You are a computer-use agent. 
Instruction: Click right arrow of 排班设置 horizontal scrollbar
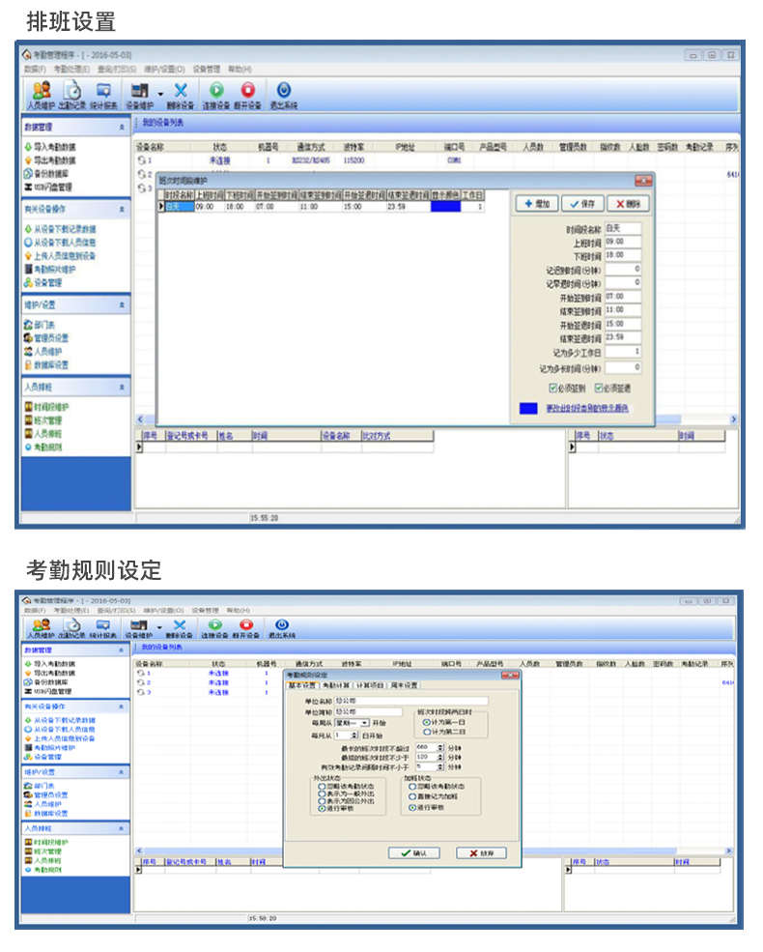(733, 418)
